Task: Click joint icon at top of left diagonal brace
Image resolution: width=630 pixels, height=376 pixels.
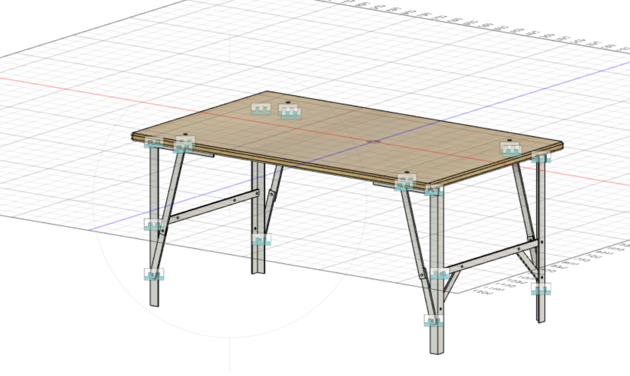Action: point(185,144)
